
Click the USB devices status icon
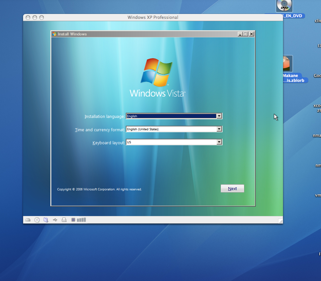click(x=55, y=220)
